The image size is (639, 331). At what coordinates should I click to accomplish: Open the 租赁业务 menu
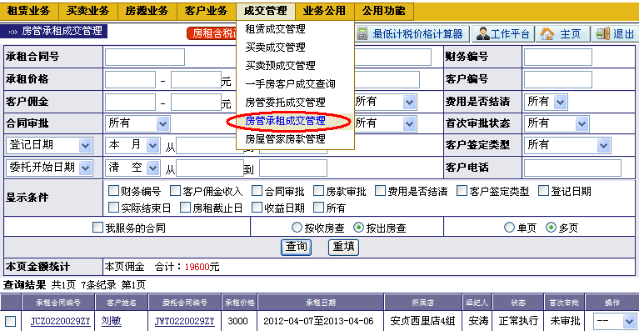point(29,11)
